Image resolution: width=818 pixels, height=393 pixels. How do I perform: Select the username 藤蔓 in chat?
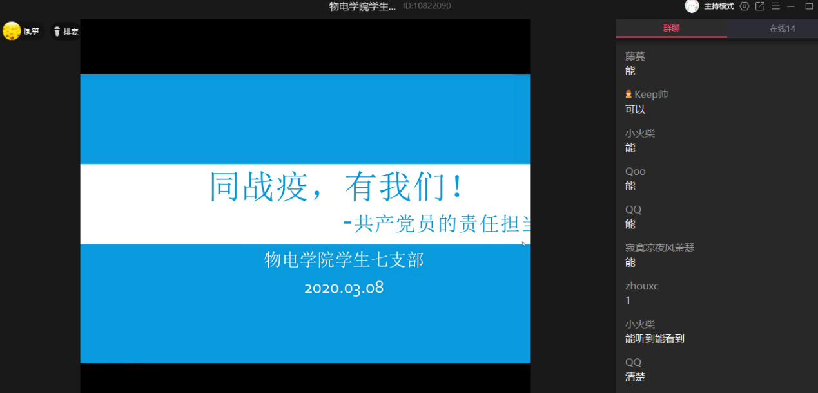click(x=635, y=57)
